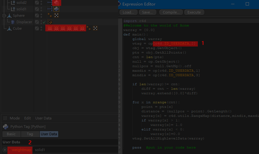Select the checkered texture tag on Cube
Image resolution: width=259 pixels, height=154 pixels.
pyautogui.click(x=95, y=28)
